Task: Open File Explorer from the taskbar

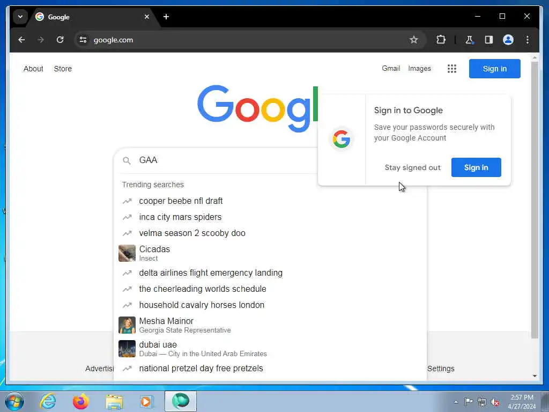Action: pos(114,401)
